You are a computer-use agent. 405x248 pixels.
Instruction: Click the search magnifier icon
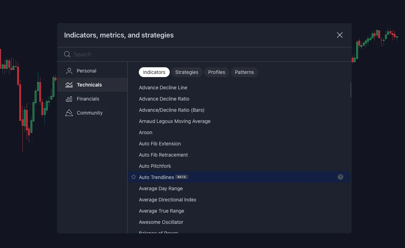(67, 54)
